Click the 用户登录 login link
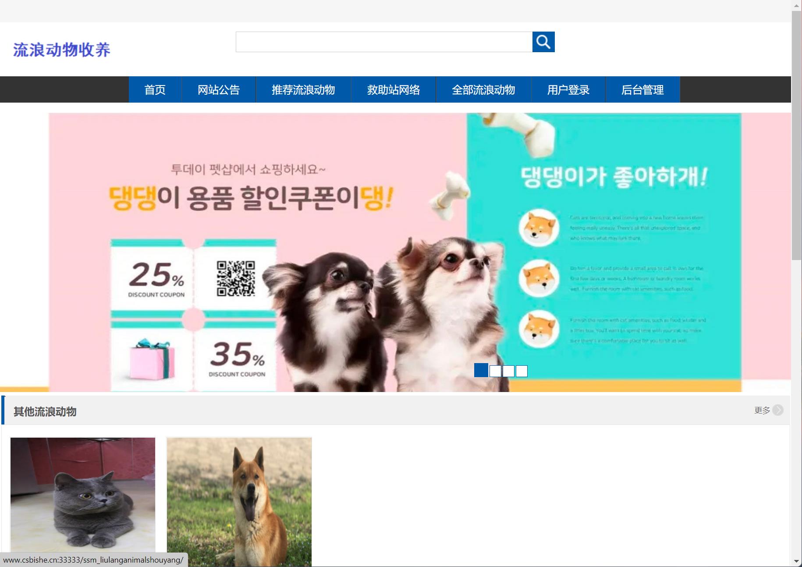Viewport: 802px width, 567px height. click(568, 89)
